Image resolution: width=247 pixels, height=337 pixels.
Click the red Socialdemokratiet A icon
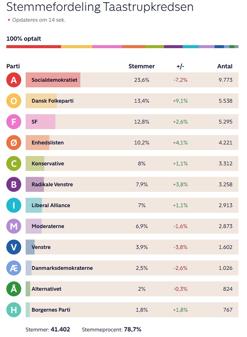tap(14, 80)
